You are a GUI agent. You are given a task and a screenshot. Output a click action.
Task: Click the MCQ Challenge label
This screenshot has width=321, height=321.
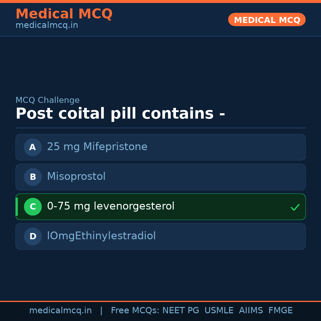click(48, 100)
